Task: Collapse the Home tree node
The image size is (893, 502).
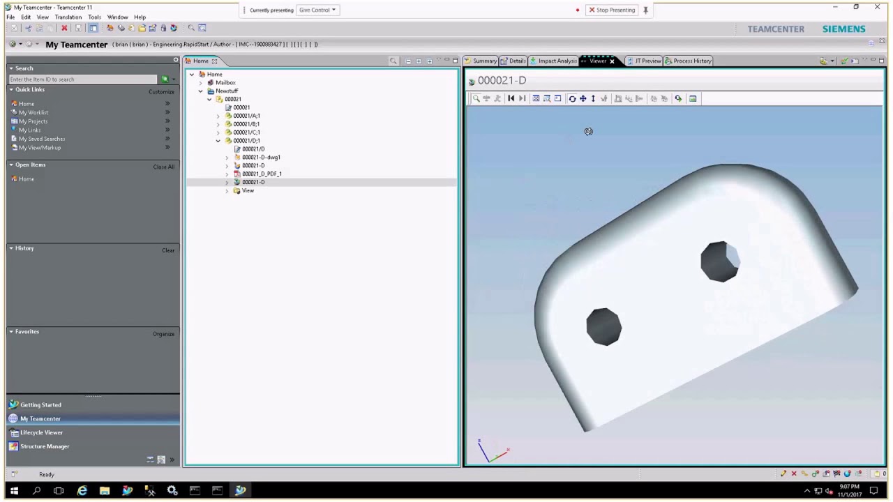Action: click(x=192, y=74)
